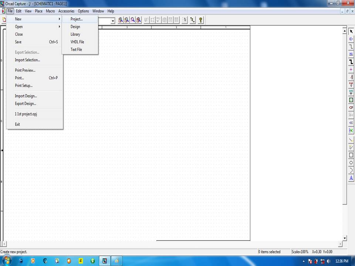This screenshot has height=266, width=355.
Task: Choose Text File from the New submenu
Action: [80, 49]
